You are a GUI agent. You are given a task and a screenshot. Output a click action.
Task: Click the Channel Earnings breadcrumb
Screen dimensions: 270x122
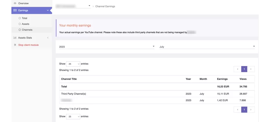pos(105,6)
